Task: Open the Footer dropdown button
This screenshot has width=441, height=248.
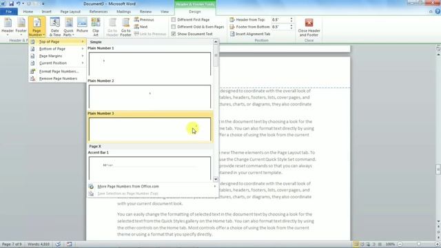Action: tap(21, 27)
